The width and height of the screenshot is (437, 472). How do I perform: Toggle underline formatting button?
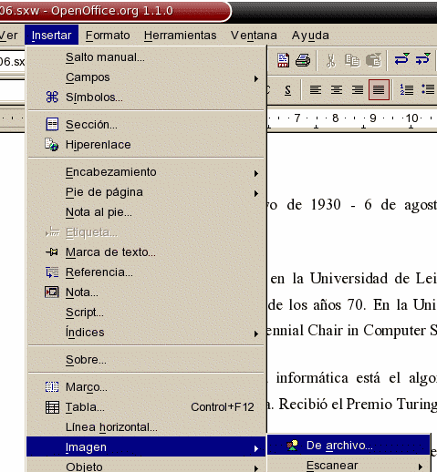coord(287,90)
